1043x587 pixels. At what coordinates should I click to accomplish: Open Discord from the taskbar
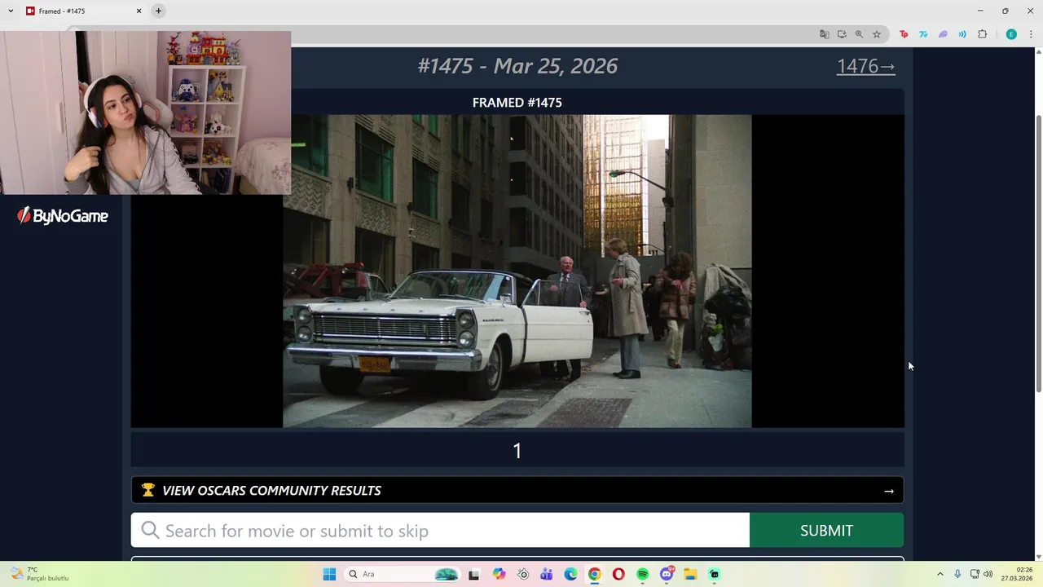click(667, 574)
